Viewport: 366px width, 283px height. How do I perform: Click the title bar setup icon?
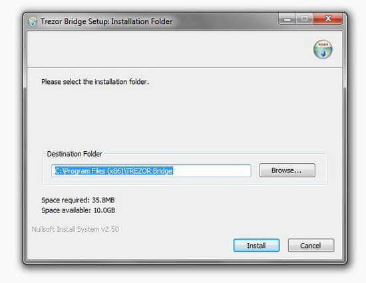[x=32, y=22]
